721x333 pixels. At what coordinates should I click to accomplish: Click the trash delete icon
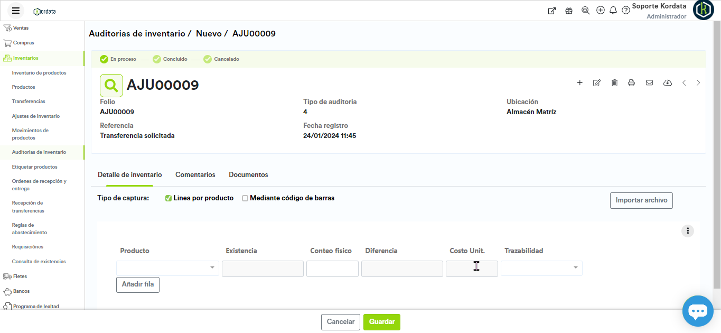pyautogui.click(x=614, y=83)
